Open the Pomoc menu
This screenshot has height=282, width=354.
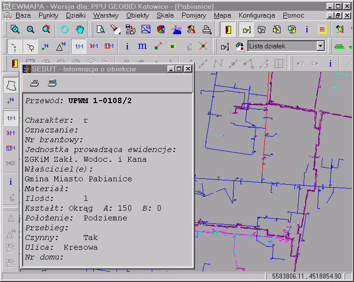pos(293,15)
